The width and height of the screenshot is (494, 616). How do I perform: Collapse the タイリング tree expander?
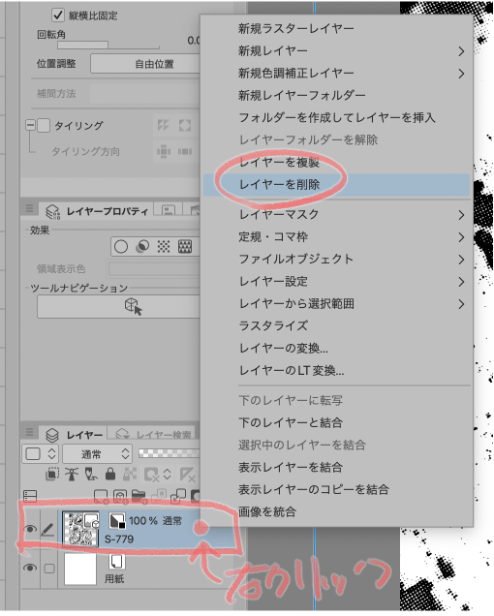[x=30, y=125]
